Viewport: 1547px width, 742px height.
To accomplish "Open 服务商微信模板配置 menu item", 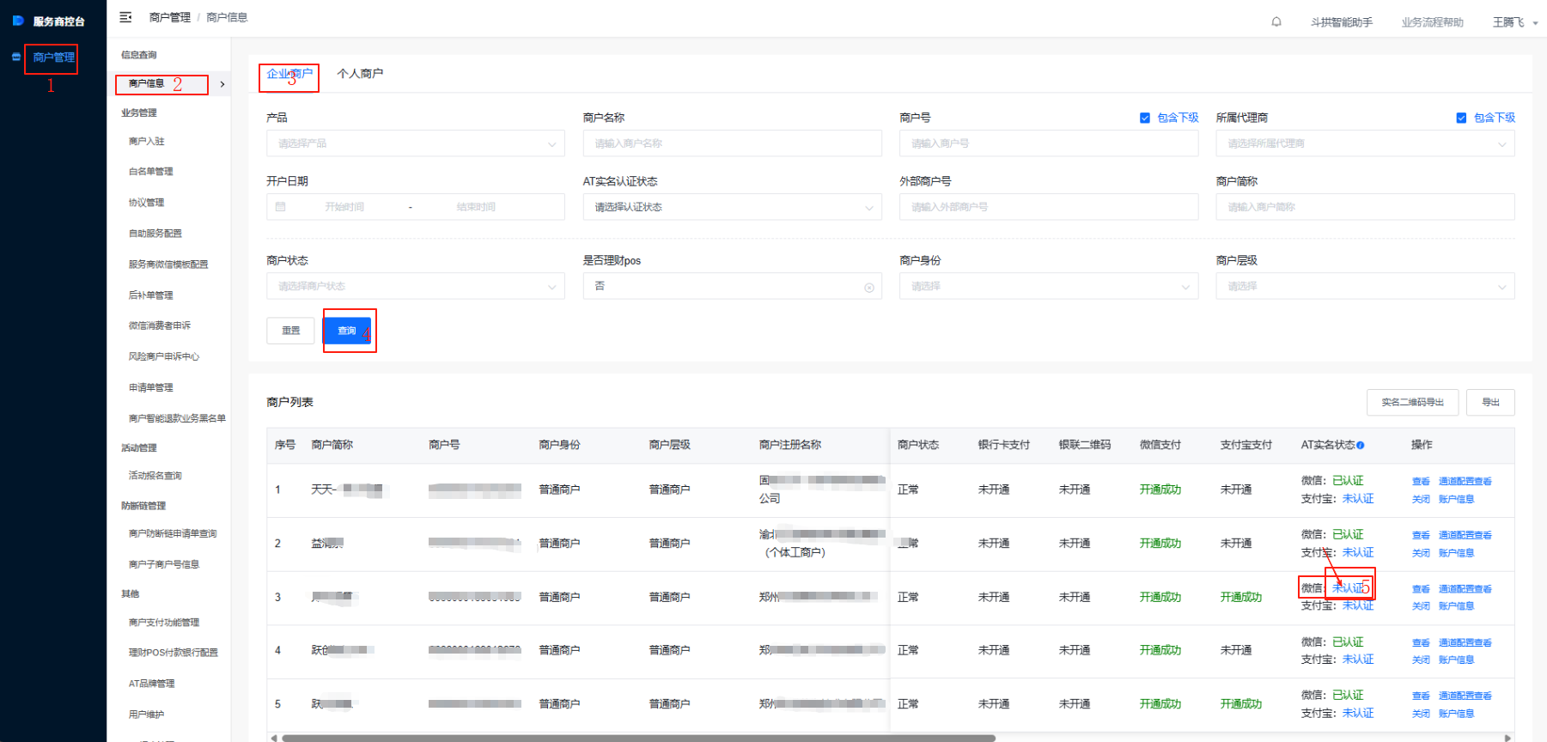I will 168,265.
